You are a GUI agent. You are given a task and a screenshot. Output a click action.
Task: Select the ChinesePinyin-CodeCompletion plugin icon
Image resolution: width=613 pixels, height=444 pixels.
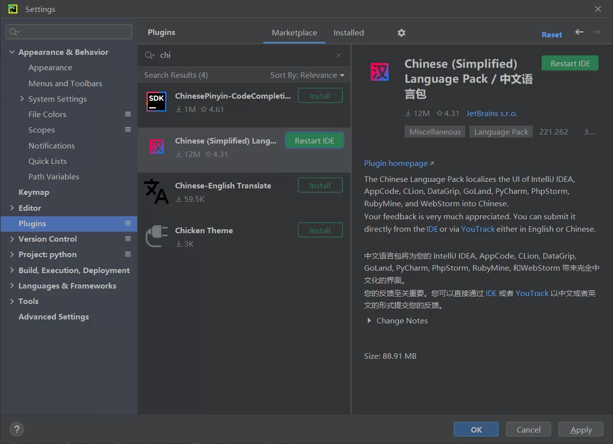pos(156,101)
